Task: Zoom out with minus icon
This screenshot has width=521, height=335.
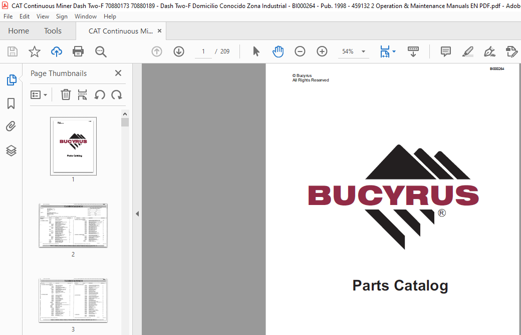Action: [300, 51]
